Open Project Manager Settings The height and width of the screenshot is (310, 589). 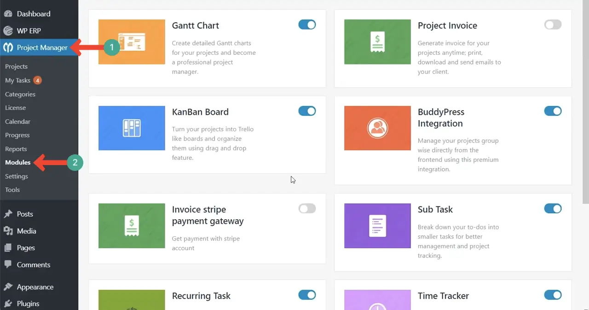coord(17,176)
